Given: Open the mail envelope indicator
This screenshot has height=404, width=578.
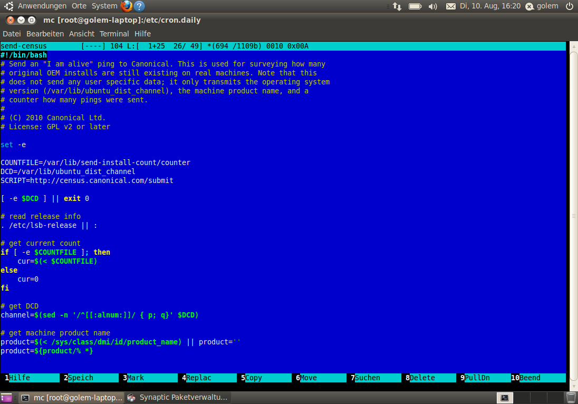Looking at the screenshot, I should click(x=450, y=6).
